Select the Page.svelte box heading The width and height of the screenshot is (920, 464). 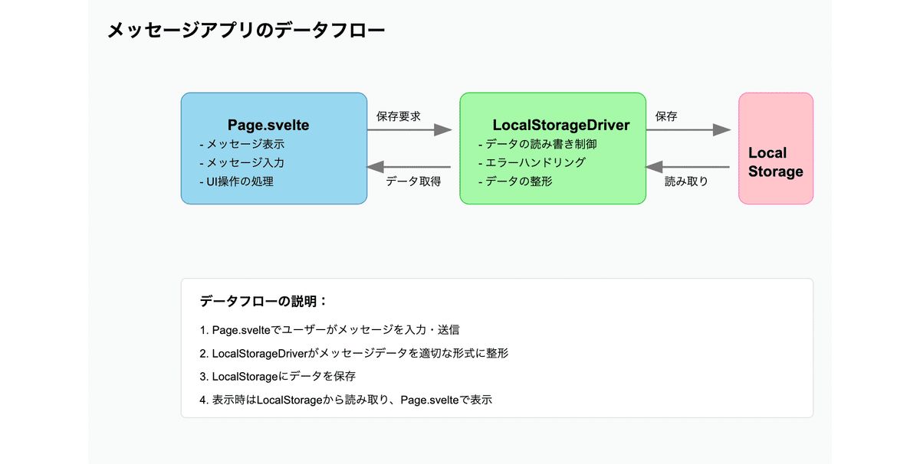(268, 125)
